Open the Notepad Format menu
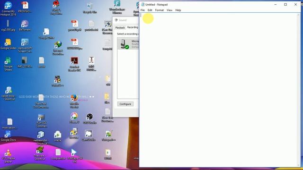Viewport: 303px width, 170px height. [160, 10]
